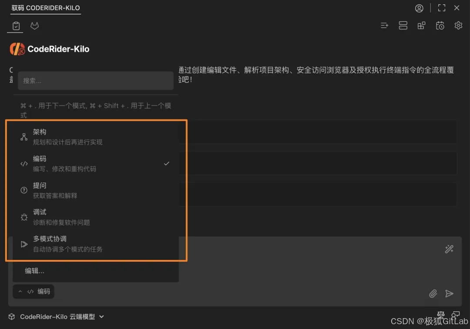Select the 提问 mode
Image resolution: width=470 pixels, height=329 pixels.
[96, 190]
